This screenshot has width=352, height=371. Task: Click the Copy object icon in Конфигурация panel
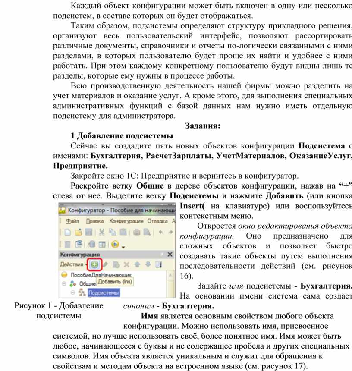click(116, 264)
